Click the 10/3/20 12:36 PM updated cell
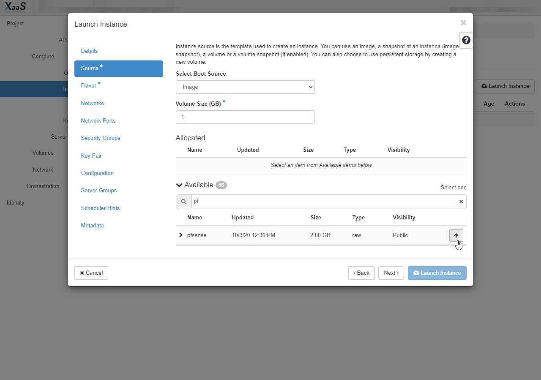Screen dimensions: 541x380 point(254,235)
